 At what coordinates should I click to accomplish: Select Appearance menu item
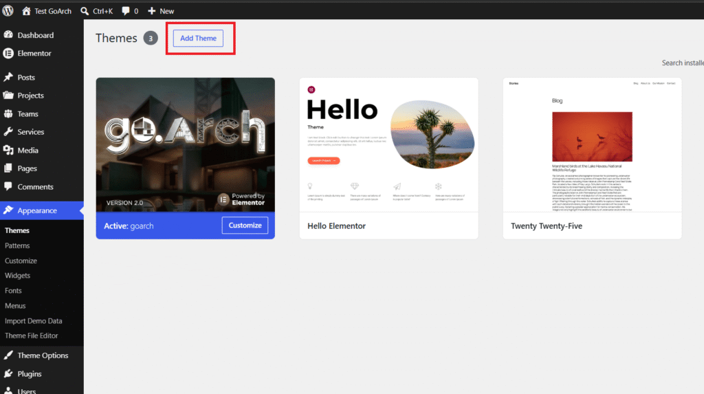coord(42,210)
